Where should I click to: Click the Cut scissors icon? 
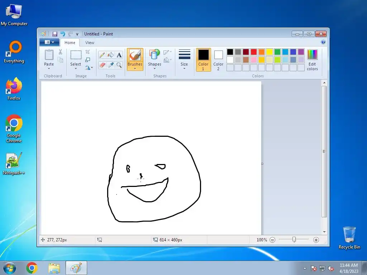60,52
